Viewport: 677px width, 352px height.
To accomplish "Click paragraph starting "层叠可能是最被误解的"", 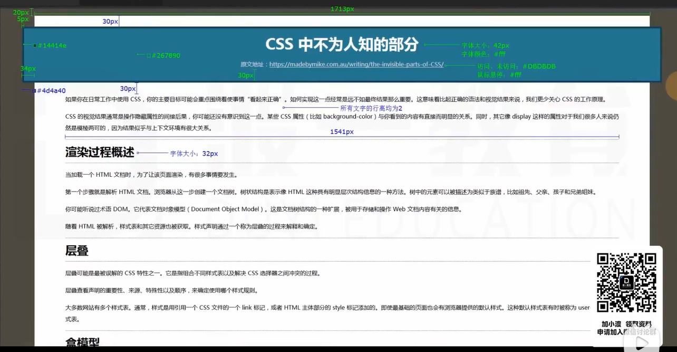I will click(192, 273).
